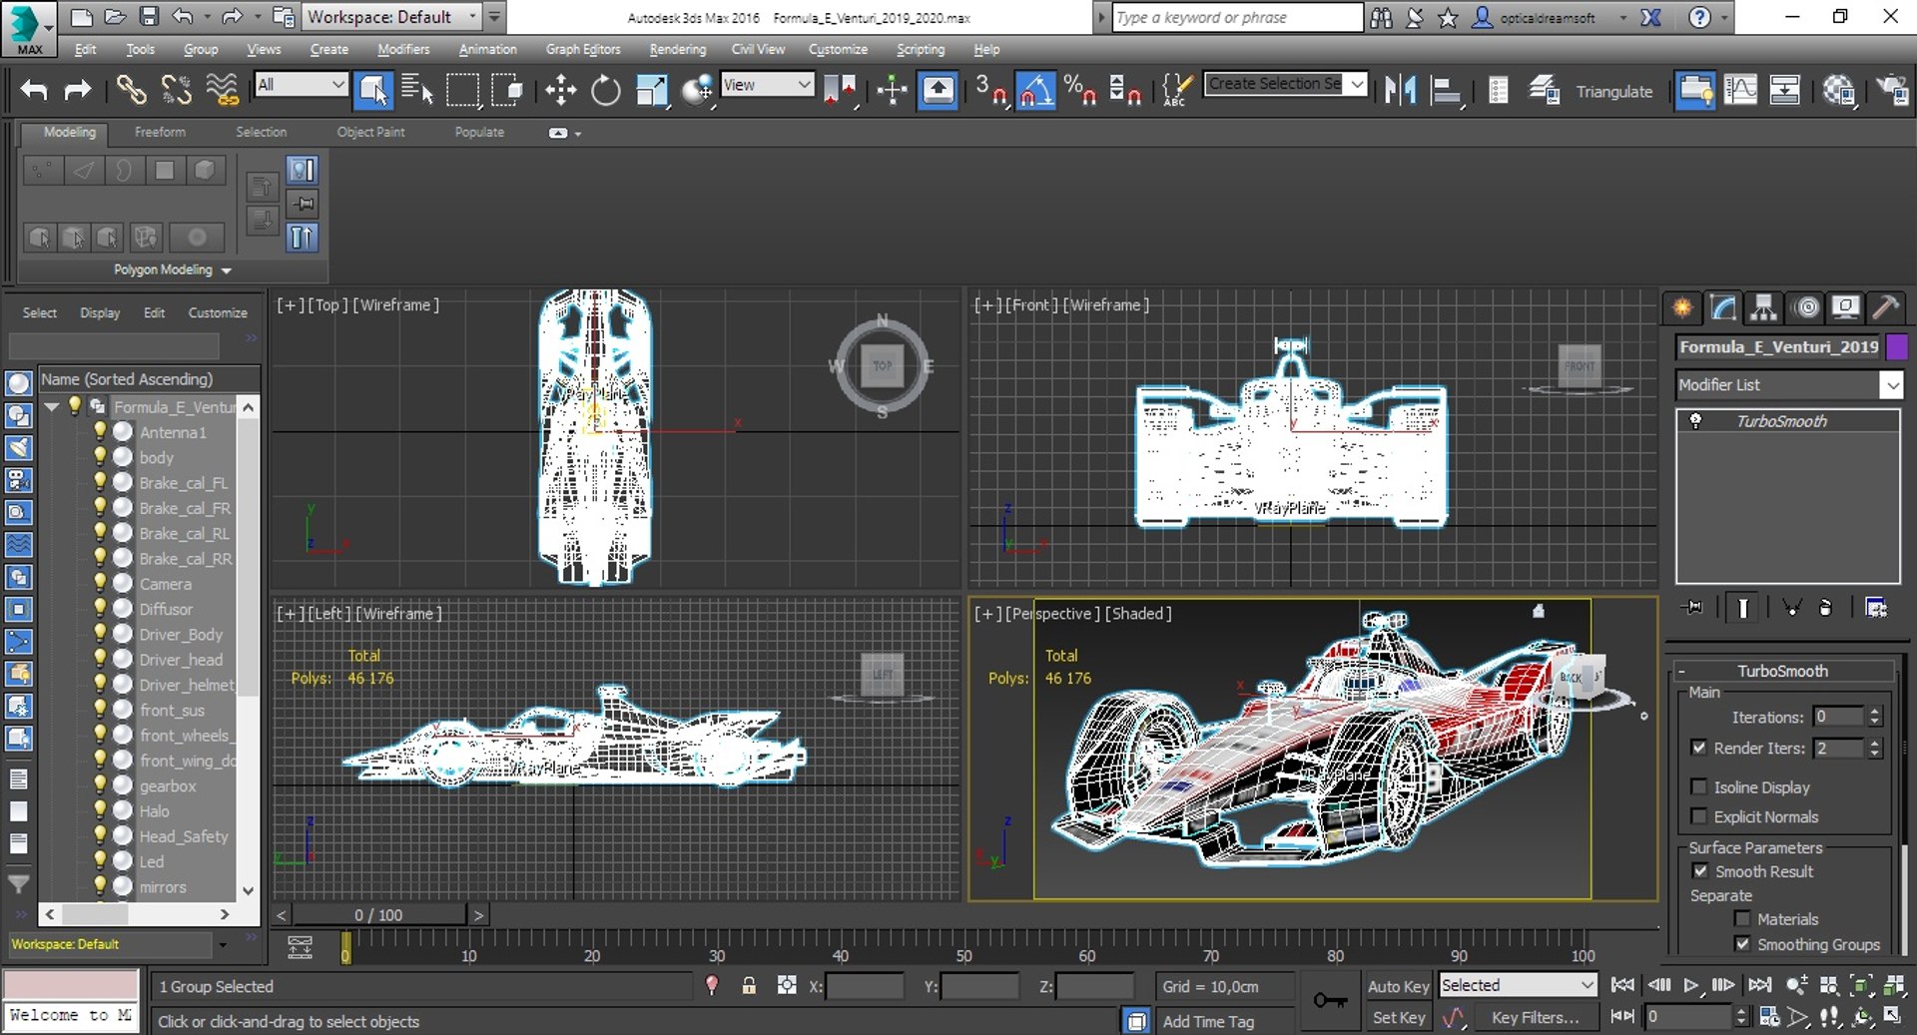Click the Set Key button
1917x1035 pixels.
[1398, 1017]
